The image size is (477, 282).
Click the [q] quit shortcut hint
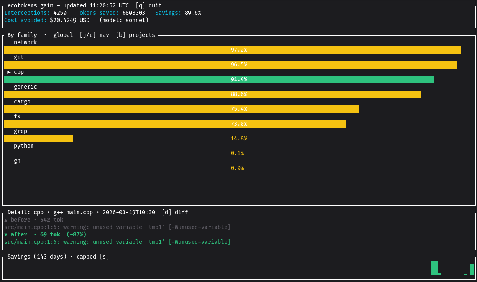pyautogui.click(x=149, y=5)
